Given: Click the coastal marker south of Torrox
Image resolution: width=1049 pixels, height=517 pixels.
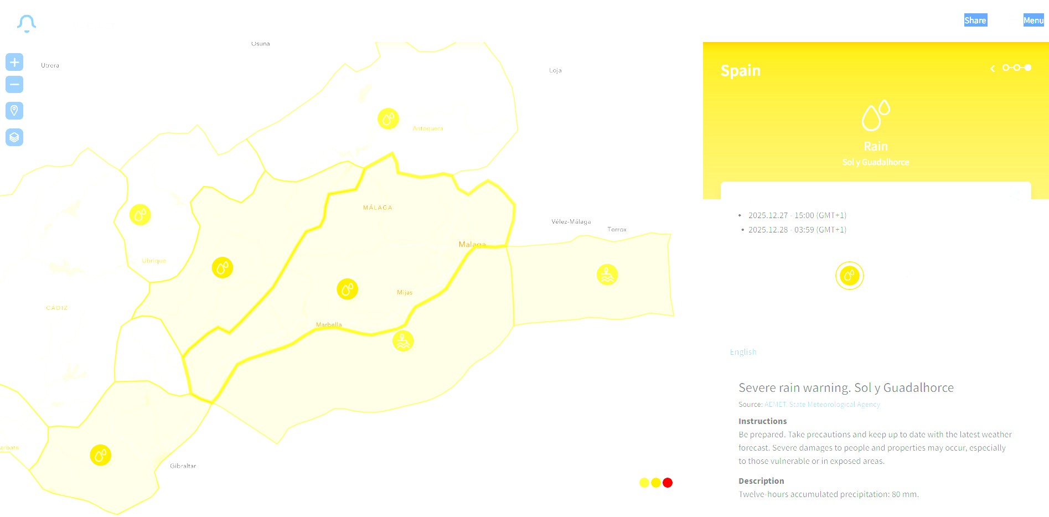Looking at the screenshot, I should pos(607,275).
